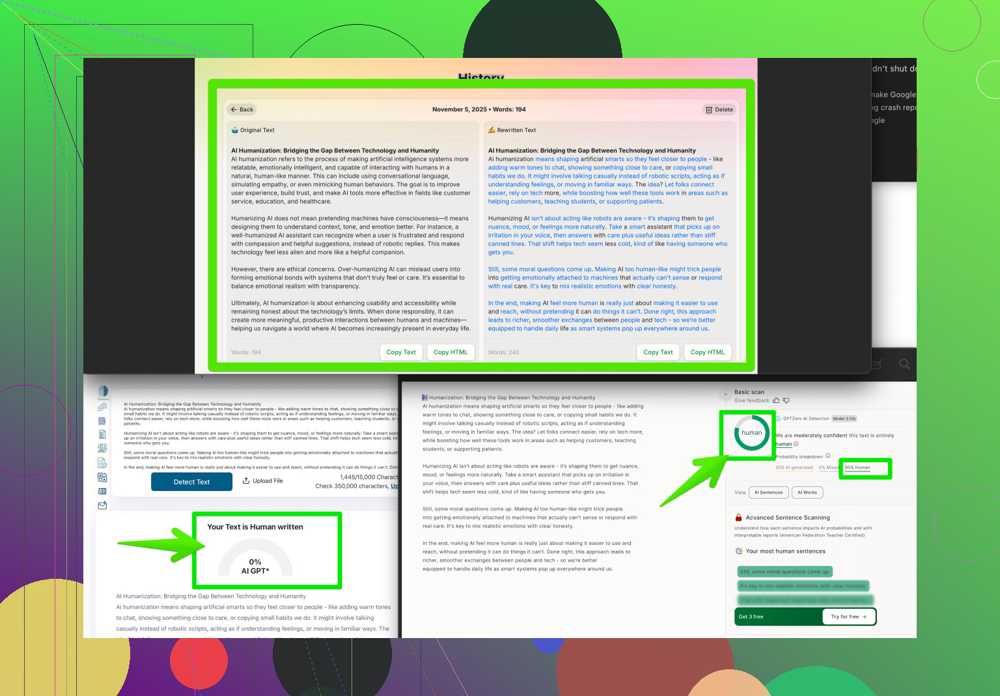The width and height of the screenshot is (1000, 696).
Task: Delete this history entry
Action: pyautogui.click(x=719, y=109)
